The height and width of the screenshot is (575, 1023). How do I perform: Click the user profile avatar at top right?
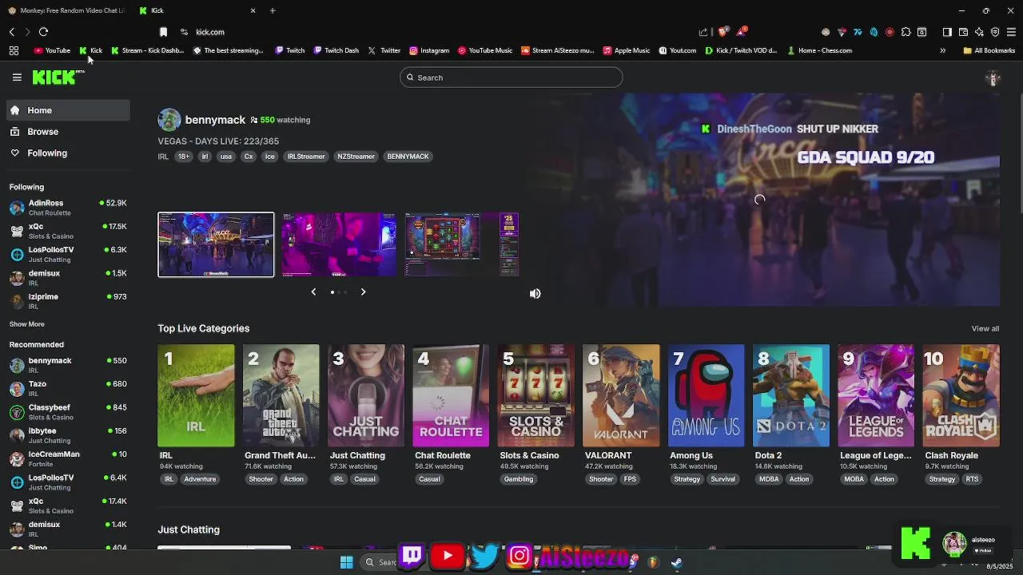(993, 78)
